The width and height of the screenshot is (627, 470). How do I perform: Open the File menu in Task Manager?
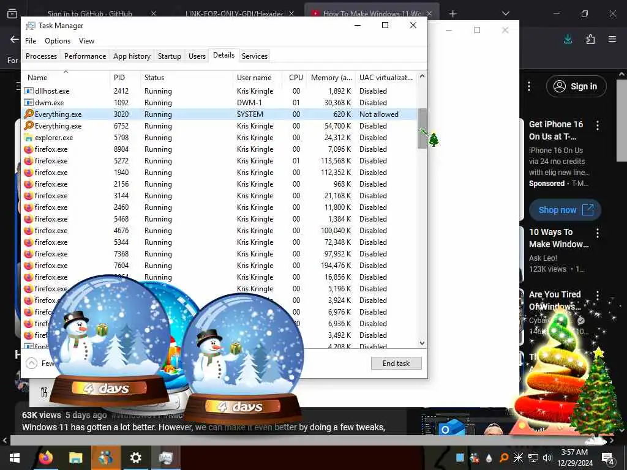pyautogui.click(x=31, y=41)
